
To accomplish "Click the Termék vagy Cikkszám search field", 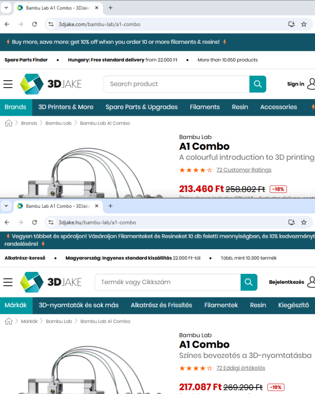I will [168, 282].
